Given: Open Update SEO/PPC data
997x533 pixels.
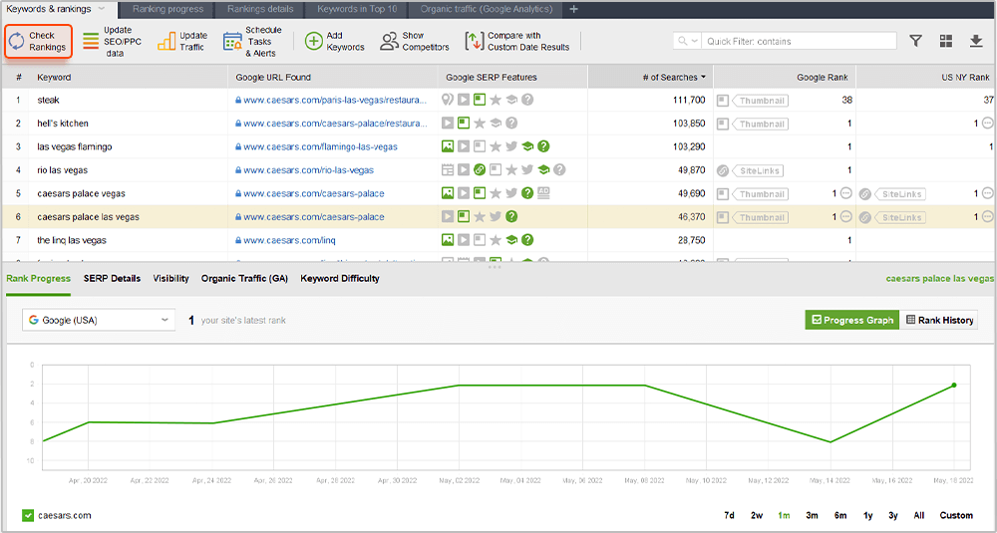Looking at the screenshot, I should click(112, 41).
